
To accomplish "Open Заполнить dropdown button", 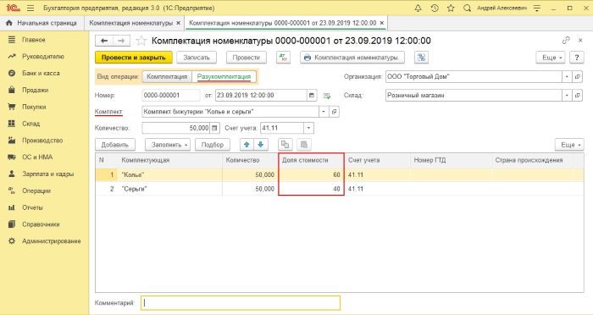I will [x=168, y=145].
